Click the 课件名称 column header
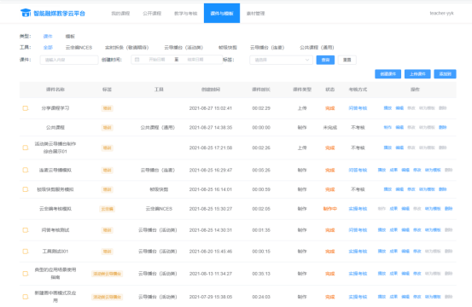This screenshot has width=472, height=307. (55, 90)
